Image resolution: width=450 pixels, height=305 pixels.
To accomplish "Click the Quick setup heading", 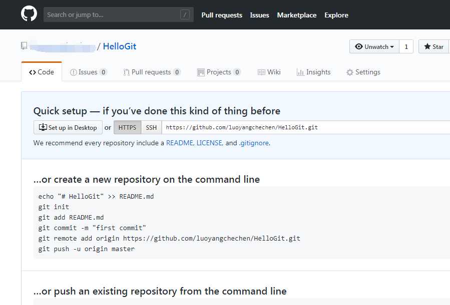I will click(x=157, y=111).
